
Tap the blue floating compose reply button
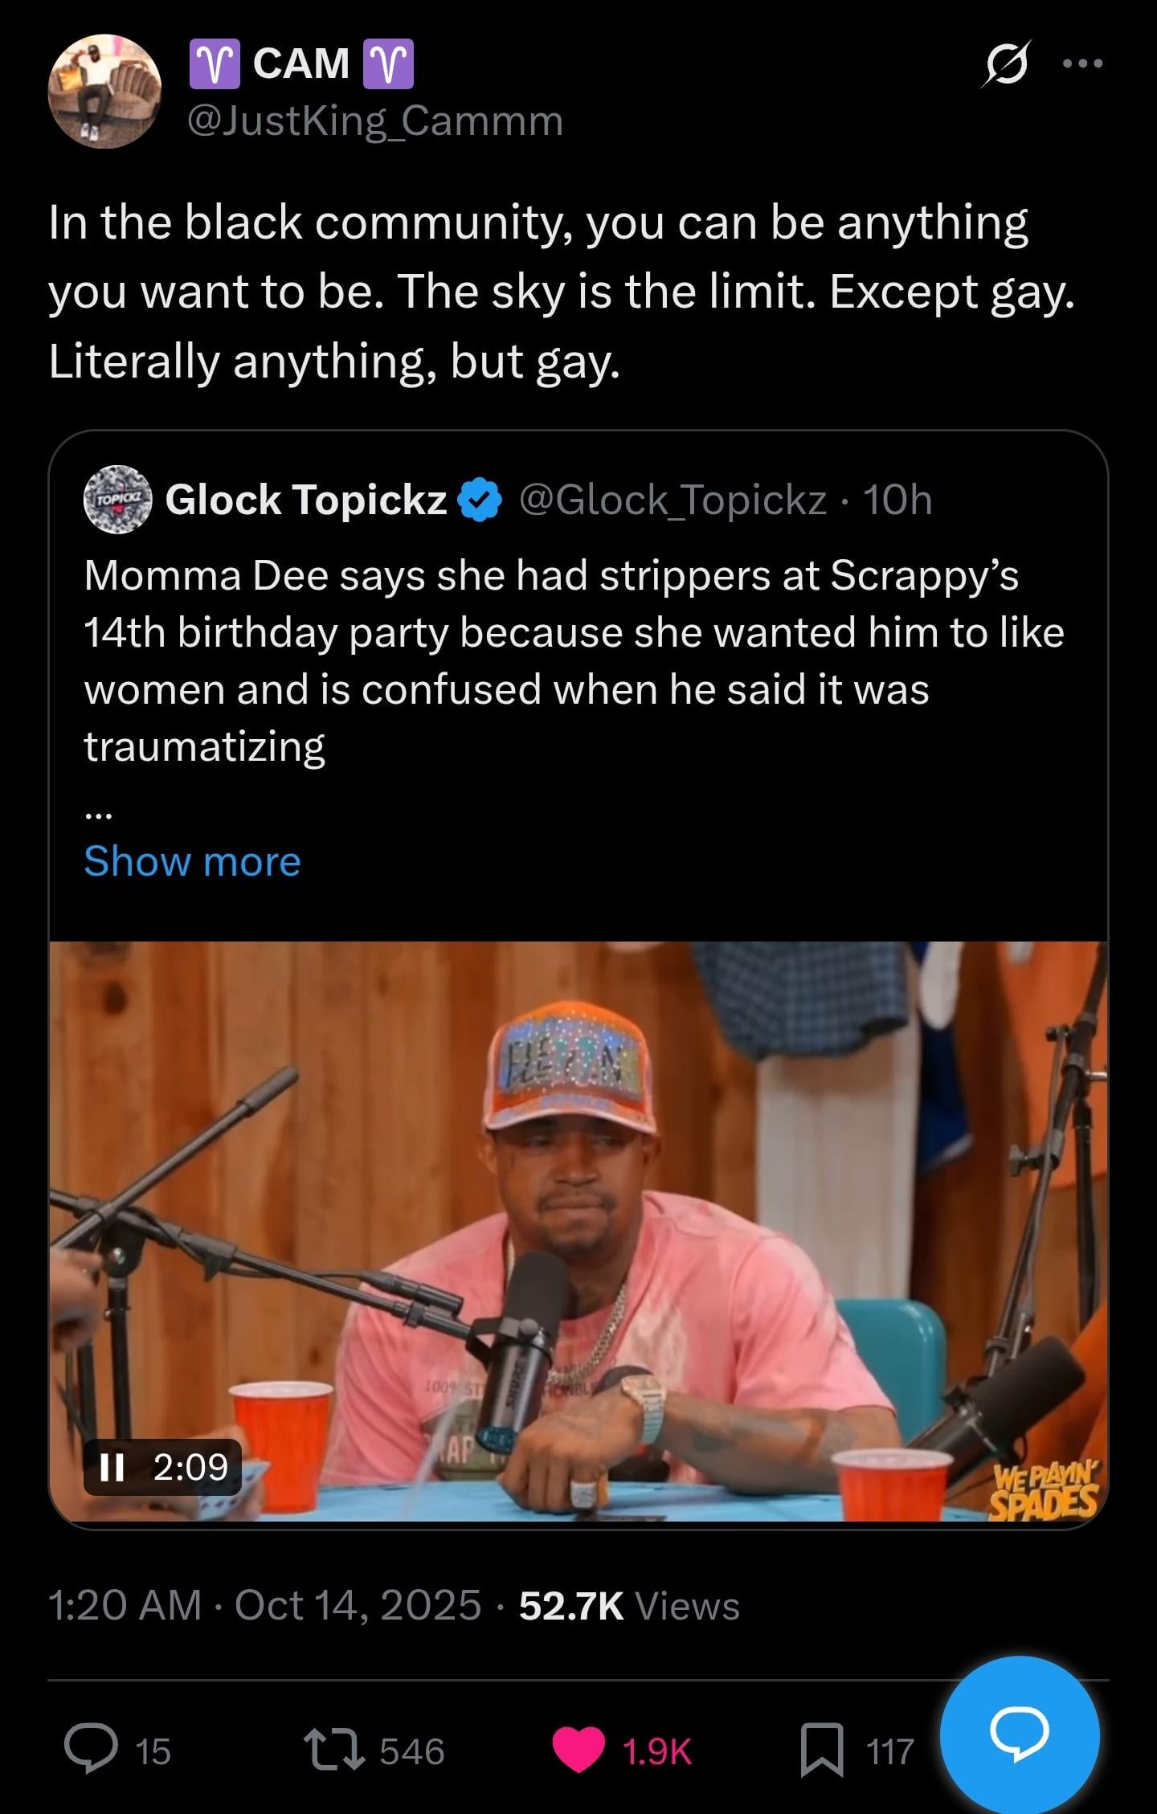click(1019, 1734)
